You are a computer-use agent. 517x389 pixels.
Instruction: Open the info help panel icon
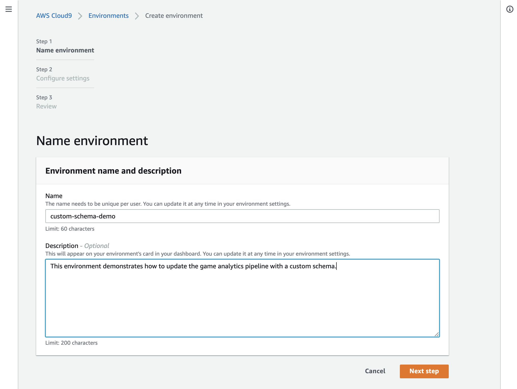[x=510, y=9]
